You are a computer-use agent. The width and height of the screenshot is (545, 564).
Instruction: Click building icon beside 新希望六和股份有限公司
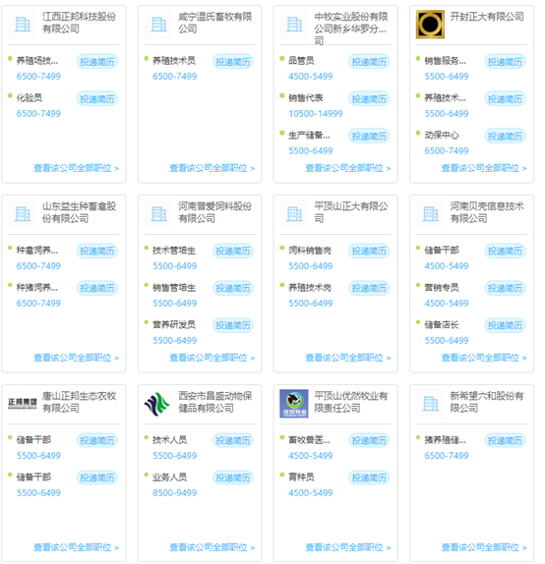(x=430, y=404)
